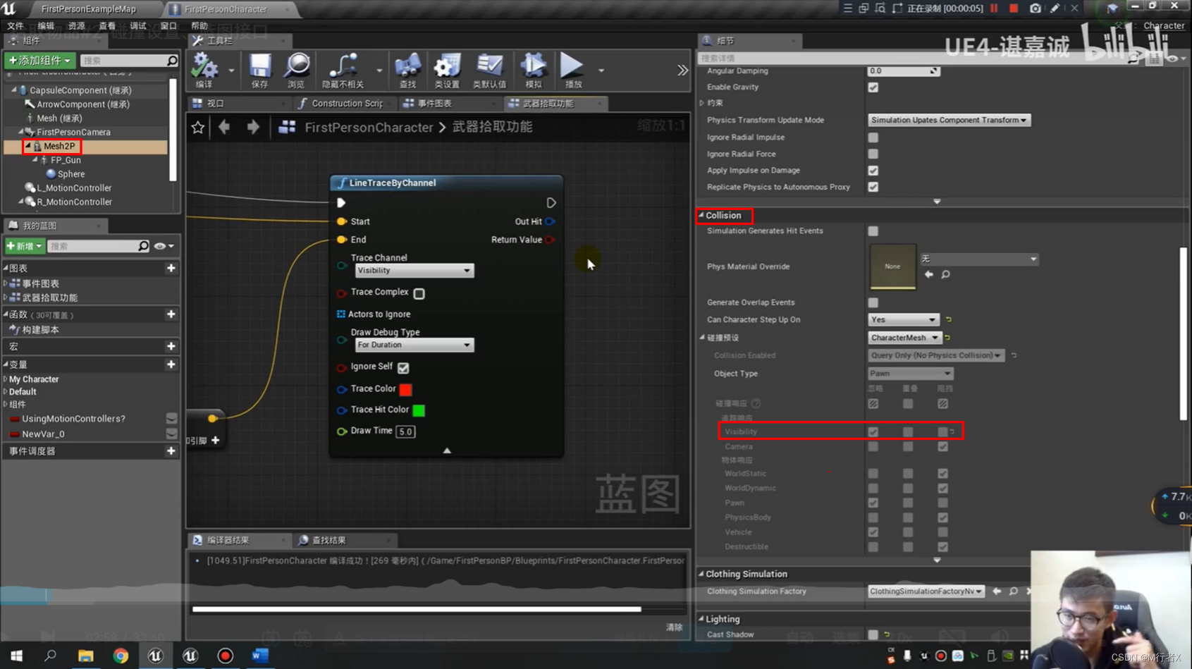Click FirstPersonCharacter breadcrumb link
Screen dimensions: 1192x669
tap(369, 128)
